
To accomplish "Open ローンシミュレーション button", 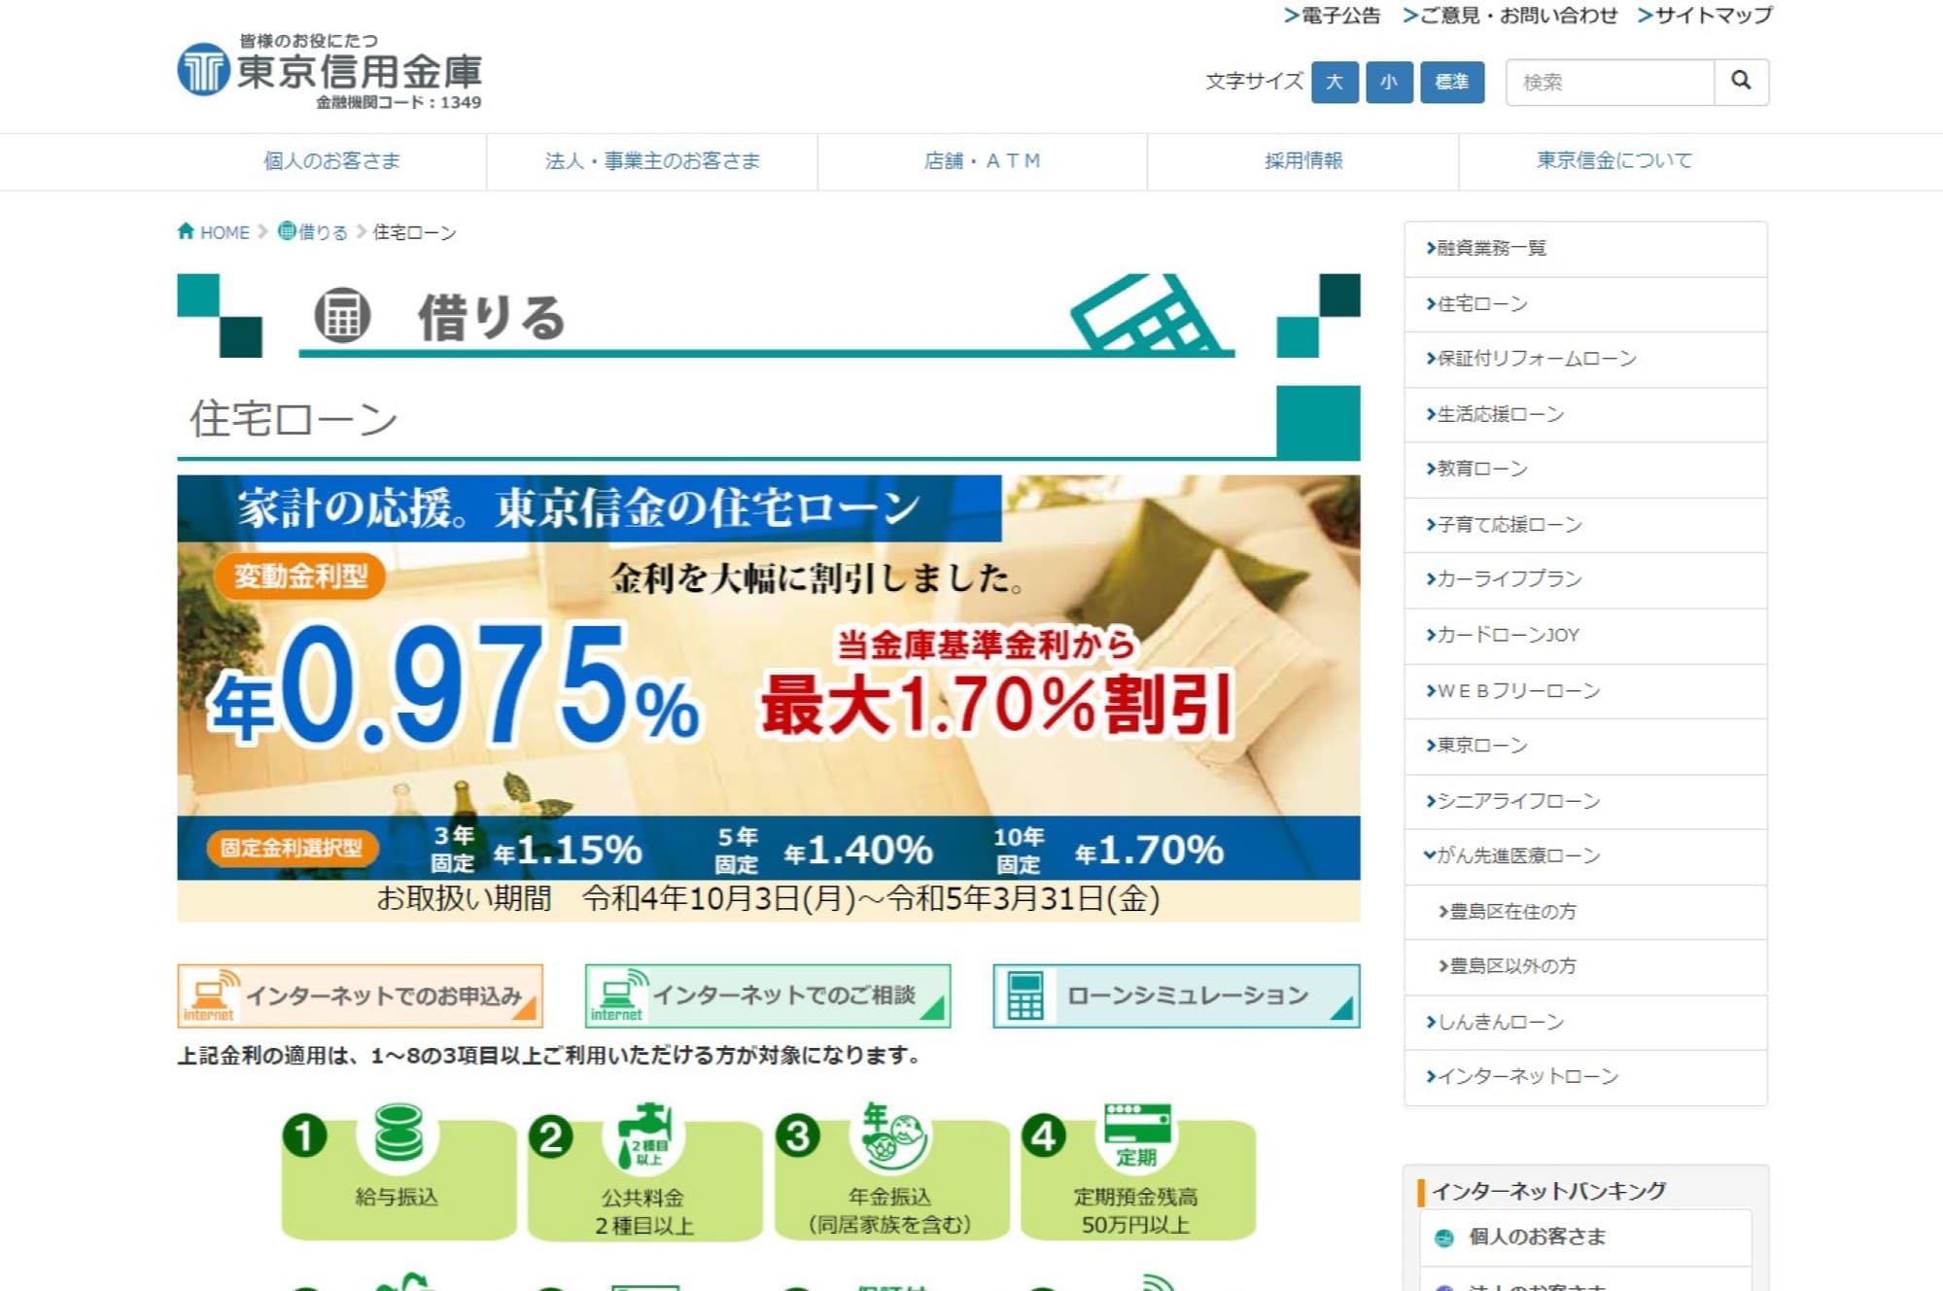I will click(1176, 995).
